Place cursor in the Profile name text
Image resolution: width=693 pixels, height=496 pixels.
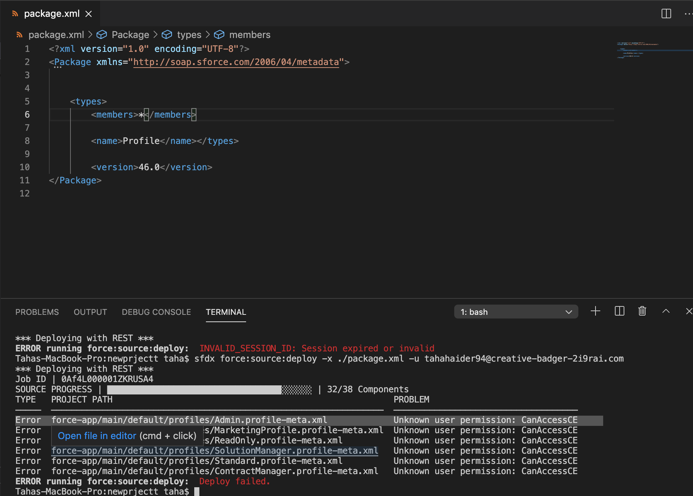(141, 141)
